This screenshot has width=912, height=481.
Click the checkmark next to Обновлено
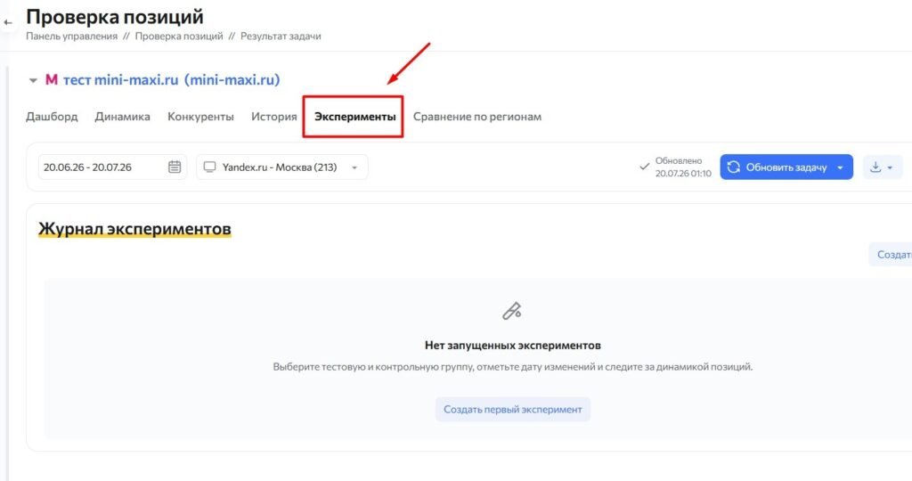point(645,167)
